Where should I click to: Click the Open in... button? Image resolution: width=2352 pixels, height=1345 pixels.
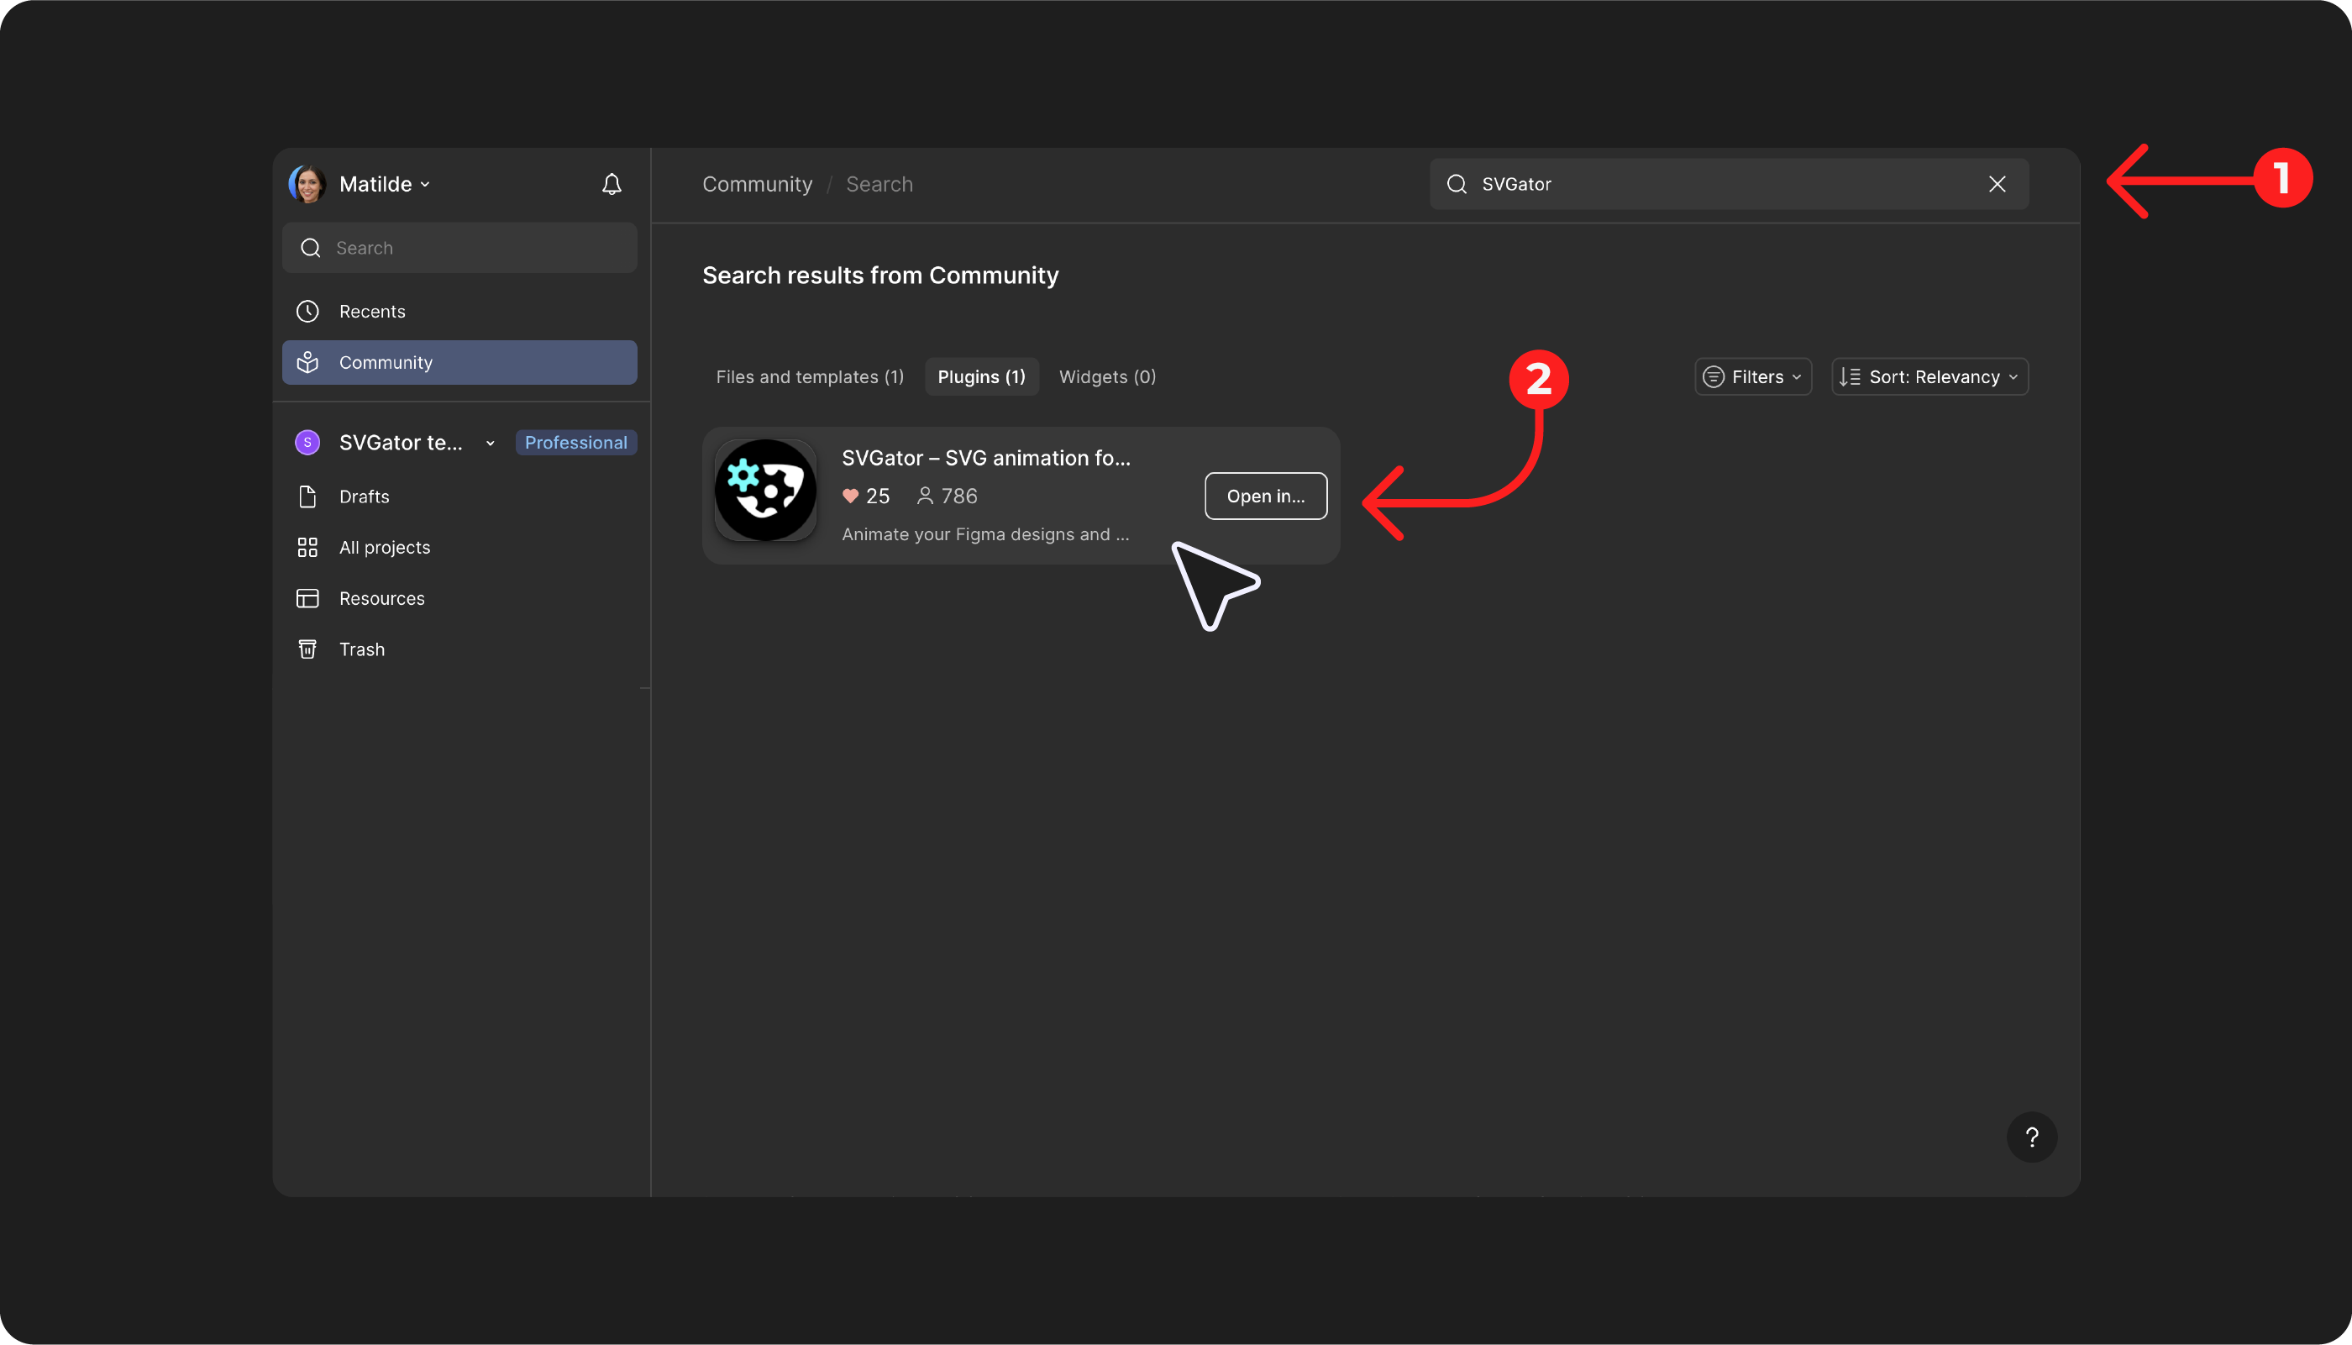[1264, 496]
